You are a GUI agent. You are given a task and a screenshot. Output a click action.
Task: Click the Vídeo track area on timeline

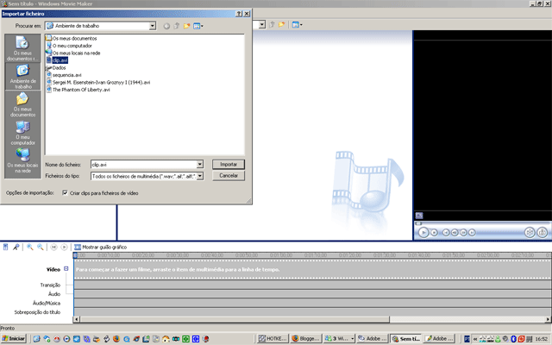312,270
